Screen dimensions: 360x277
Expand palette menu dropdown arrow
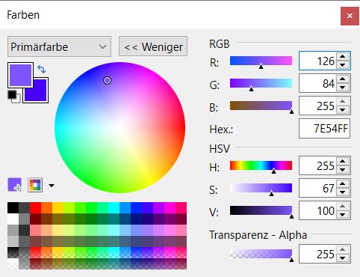[x=52, y=186]
